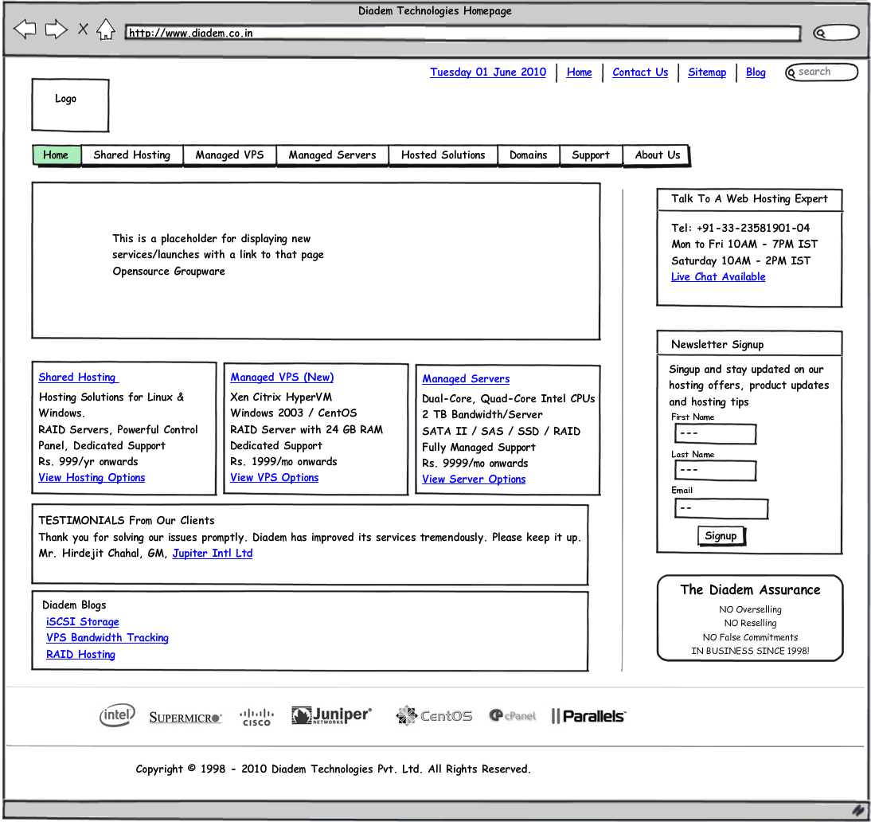Click the Supermicro logo

pos(186,718)
